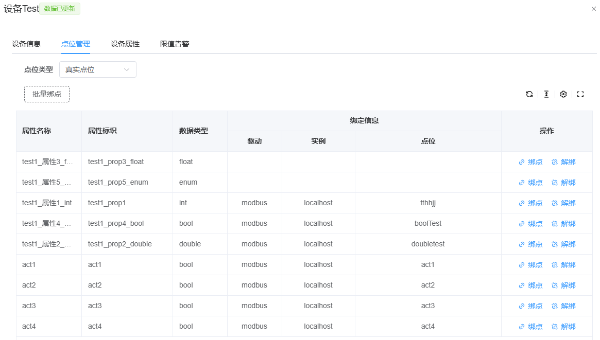Viewport: 600px width, 340px height.
Task: Click 解绑 for test1_prop1 row
Action: (x=563, y=203)
